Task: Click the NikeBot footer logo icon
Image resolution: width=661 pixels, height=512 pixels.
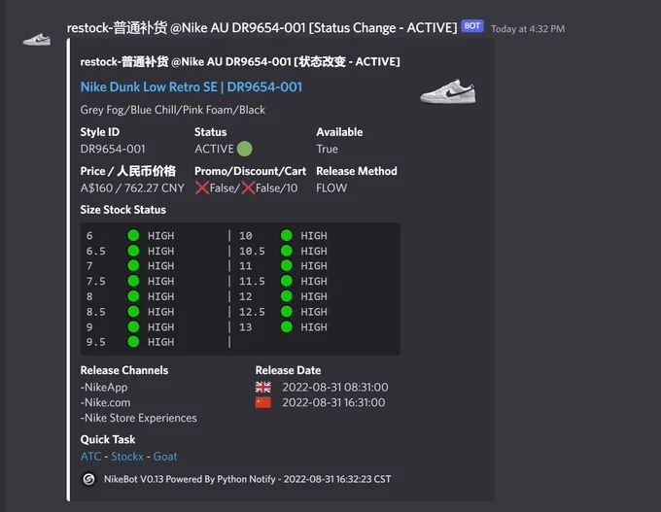Action: click(x=88, y=479)
